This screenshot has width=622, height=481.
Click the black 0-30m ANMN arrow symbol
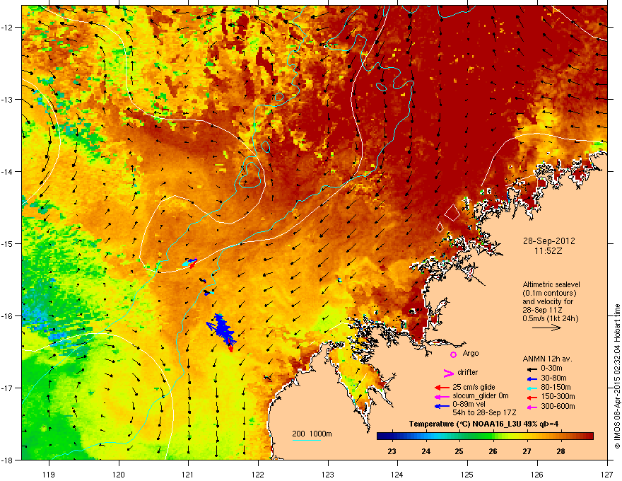coord(532,369)
